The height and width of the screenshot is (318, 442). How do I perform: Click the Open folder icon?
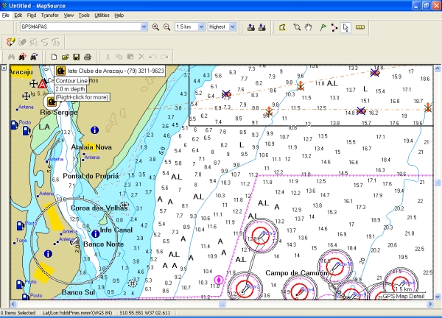(65, 57)
